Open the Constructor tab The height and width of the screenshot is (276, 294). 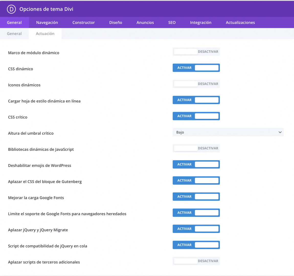84,22
